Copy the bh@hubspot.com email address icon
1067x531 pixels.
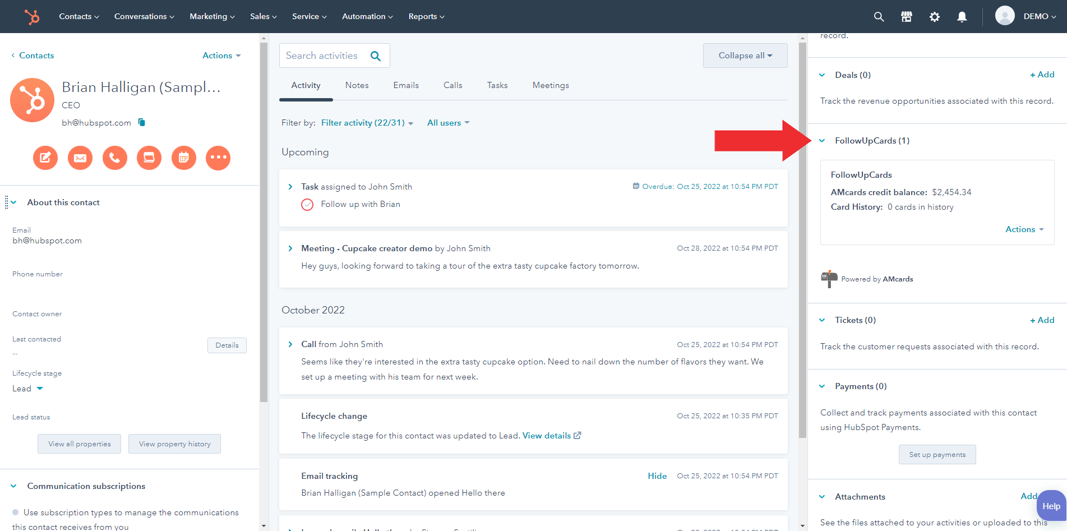142,122
